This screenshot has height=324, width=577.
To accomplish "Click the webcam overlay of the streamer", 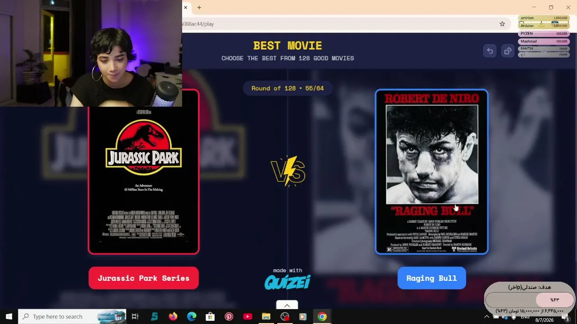I will pos(91,53).
